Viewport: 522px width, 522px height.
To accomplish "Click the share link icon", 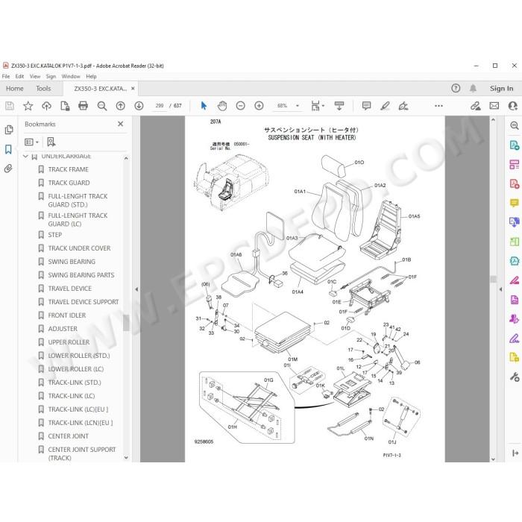I will tap(476, 106).
